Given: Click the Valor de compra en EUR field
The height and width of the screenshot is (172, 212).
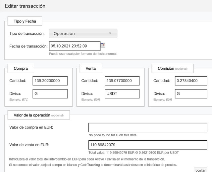Looking at the screenshot, I should [x=148, y=127].
